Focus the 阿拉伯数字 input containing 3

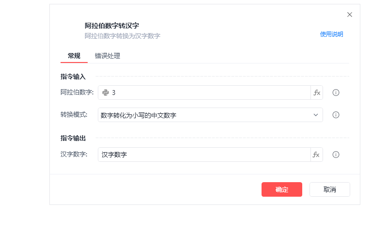click(208, 93)
